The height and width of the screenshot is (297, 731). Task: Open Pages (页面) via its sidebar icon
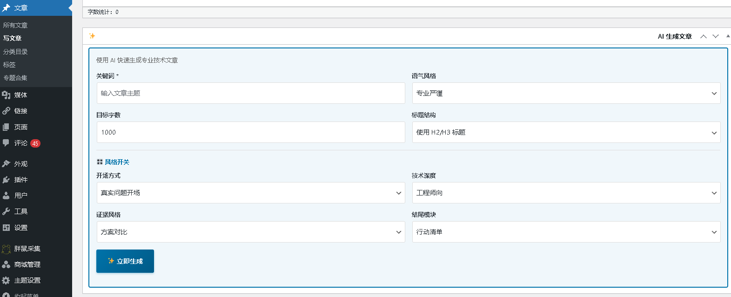(6, 127)
